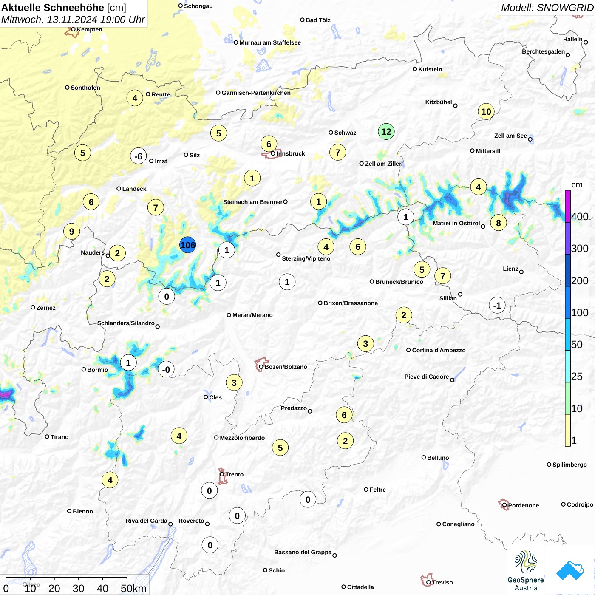Select the 9 cm marker above Nauders
The height and width of the screenshot is (595, 595).
tap(71, 231)
